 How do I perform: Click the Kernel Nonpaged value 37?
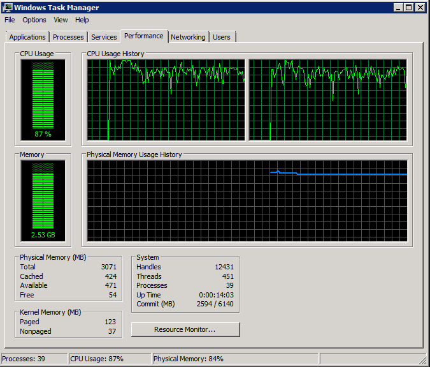tap(112, 331)
